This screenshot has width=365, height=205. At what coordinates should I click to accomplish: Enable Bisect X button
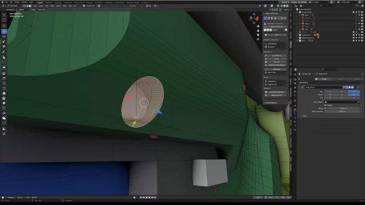tap(330, 95)
